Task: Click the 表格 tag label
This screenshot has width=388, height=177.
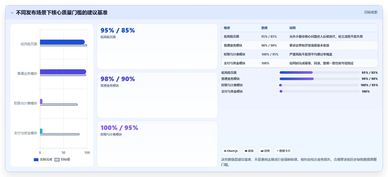Action: [251, 151]
